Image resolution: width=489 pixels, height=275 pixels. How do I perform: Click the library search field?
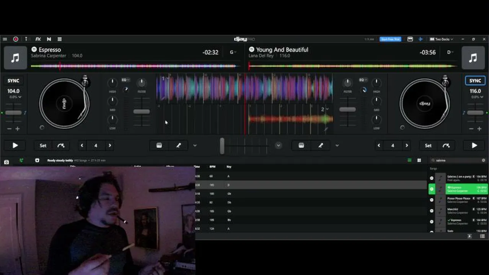pyautogui.click(x=458, y=160)
